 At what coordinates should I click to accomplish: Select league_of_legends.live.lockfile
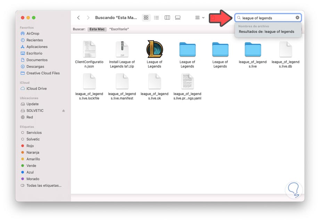89,82
